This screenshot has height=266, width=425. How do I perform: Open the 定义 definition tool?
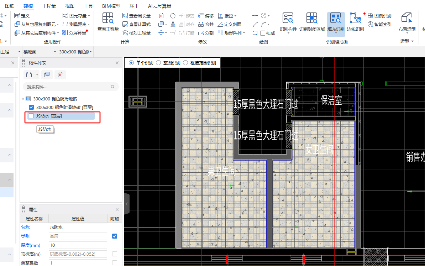[22, 16]
